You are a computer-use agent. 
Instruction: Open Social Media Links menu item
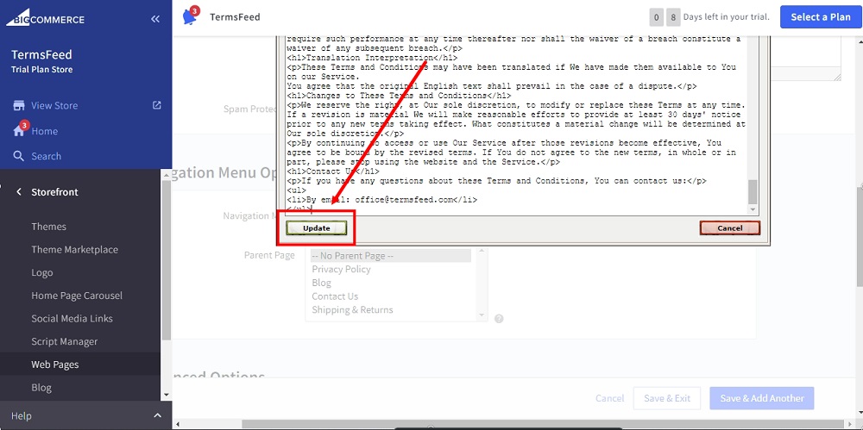[x=72, y=319]
